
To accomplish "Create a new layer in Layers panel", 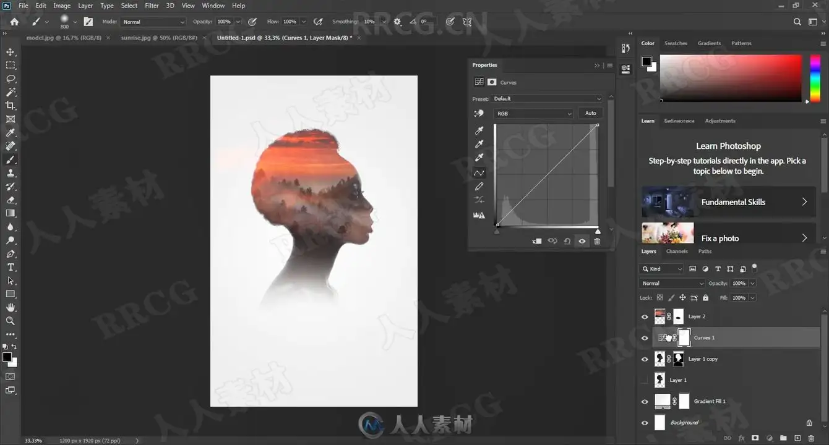I will point(797,438).
